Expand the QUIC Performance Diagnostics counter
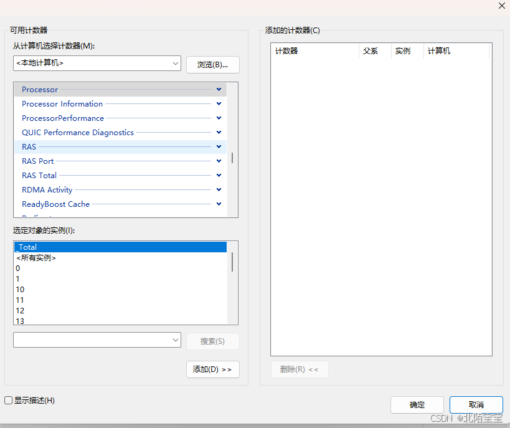Viewport: 510px width, 428px height. [x=218, y=132]
